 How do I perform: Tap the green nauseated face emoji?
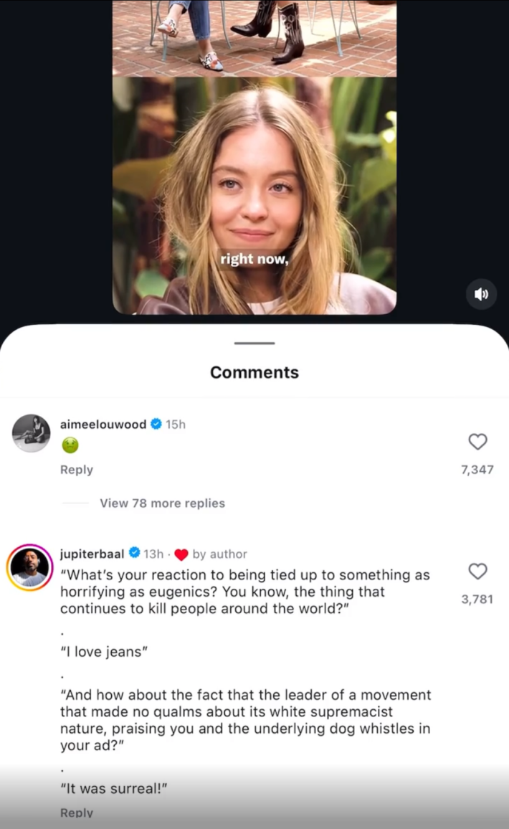pos(70,445)
